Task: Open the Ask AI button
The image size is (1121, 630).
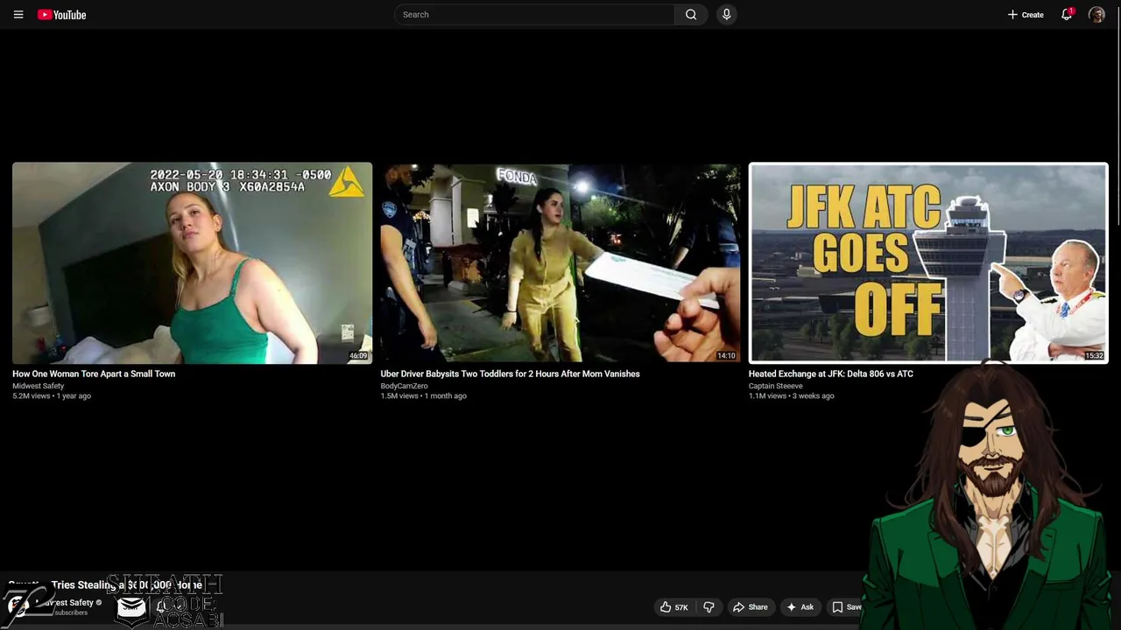Action: pos(800,607)
